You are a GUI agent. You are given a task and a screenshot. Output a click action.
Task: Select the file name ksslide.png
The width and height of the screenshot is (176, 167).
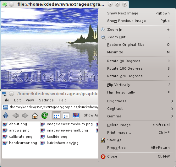[57, 137]
